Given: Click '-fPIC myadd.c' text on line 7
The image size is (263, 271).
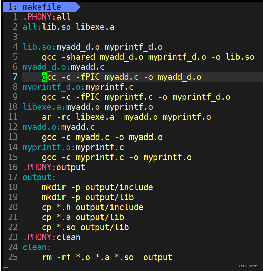Looking at the screenshot, I should (107, 77).
